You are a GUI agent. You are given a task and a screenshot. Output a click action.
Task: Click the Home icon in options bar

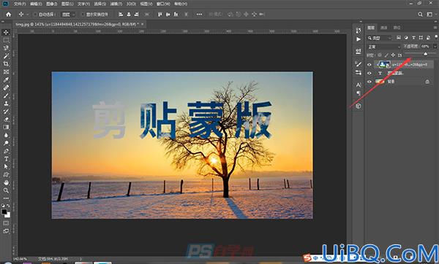click(9, 15)
